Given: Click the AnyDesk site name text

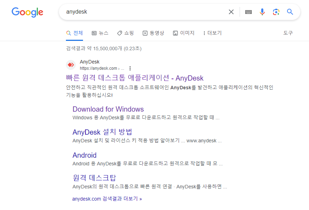Looking at the screenshot, I should coord(90,62).
